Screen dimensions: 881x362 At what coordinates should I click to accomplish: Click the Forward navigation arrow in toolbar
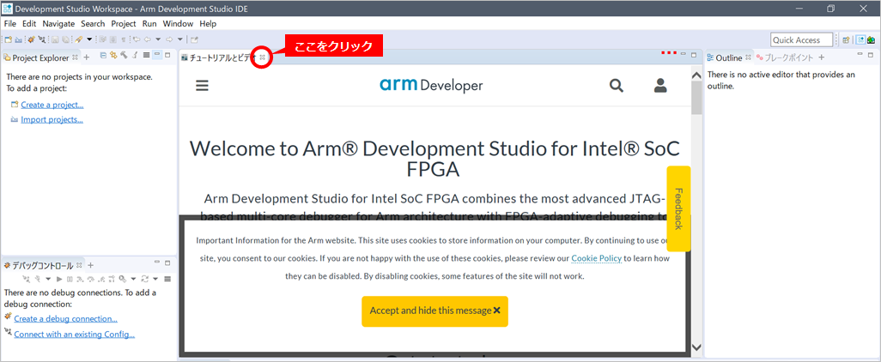pyautogui.click(x=169, y=39)
